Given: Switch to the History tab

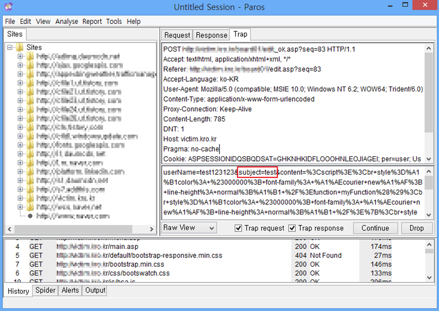Looking at the screenshot, I should tap(18, 291).
